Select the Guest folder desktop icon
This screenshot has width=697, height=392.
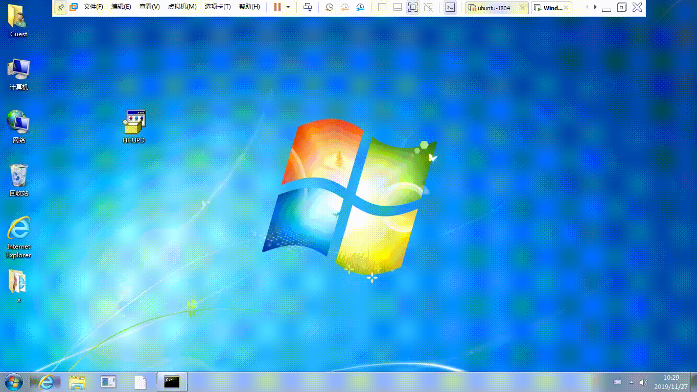point(19,21)
